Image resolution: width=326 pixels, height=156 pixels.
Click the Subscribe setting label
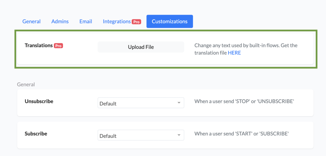tap(36, 134)
